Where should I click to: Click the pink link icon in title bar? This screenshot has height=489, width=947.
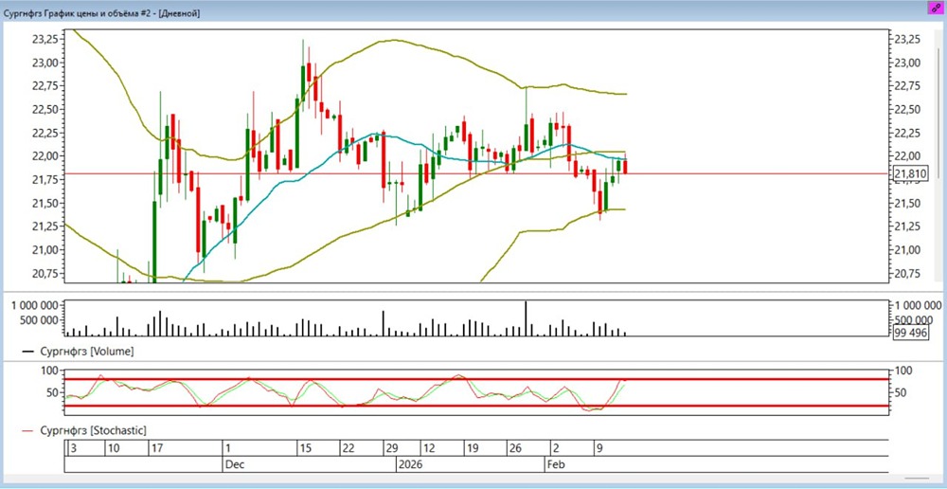[x=936, y=8]
